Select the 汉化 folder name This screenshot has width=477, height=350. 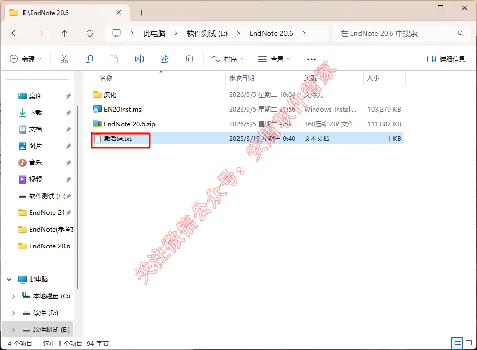click(x=110, y=94)
